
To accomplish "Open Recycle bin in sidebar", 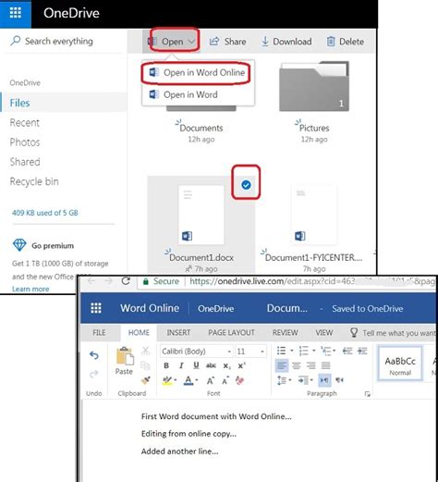I will coord(34,181).
